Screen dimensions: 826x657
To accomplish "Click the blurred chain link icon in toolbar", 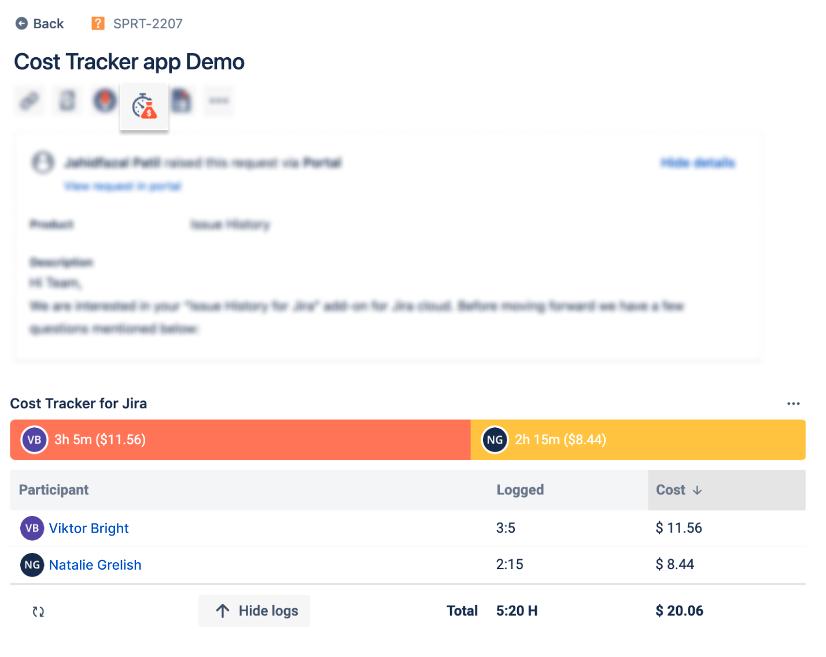I will (30, 101).
